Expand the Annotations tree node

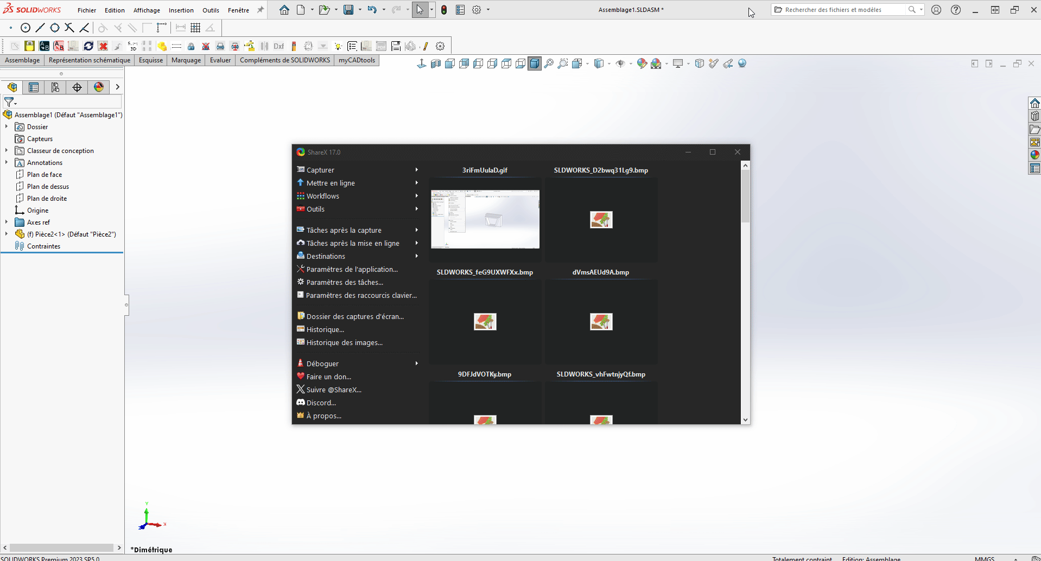(7, 163)
